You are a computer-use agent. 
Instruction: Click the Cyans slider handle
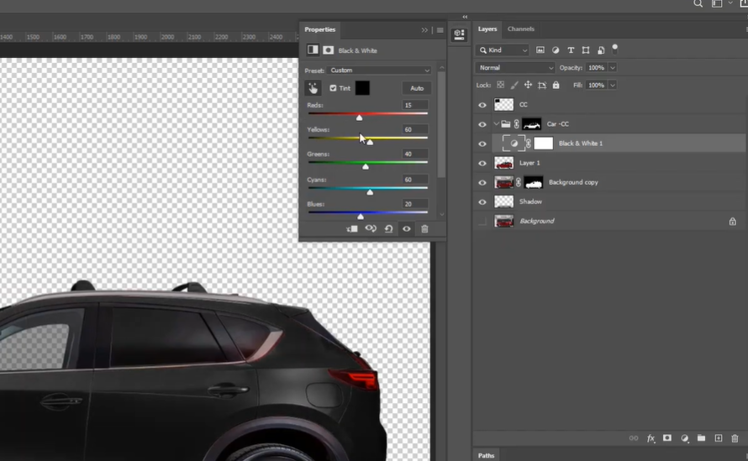point(370,191)
